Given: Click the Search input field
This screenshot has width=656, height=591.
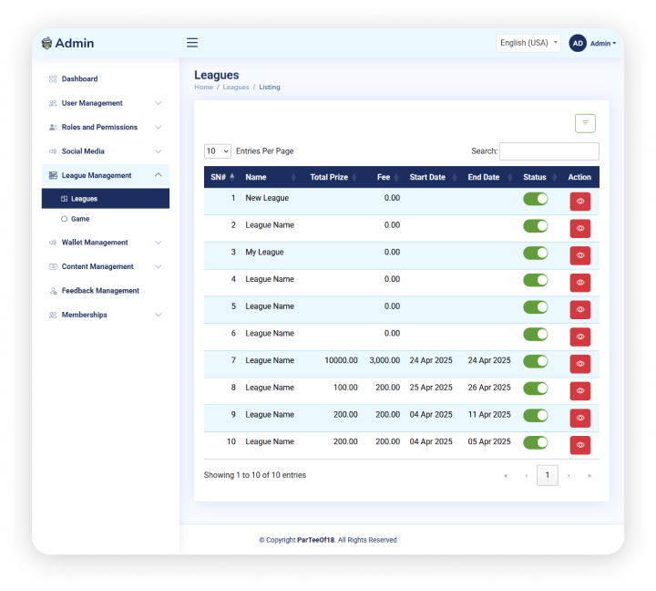Looking at the screenshot, I should click(548, 151).
